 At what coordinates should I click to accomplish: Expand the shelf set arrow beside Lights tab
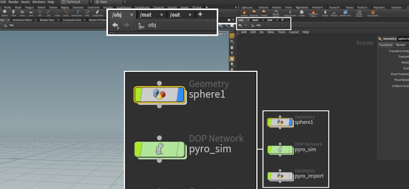pyautogui.click(x=236, y=7)
